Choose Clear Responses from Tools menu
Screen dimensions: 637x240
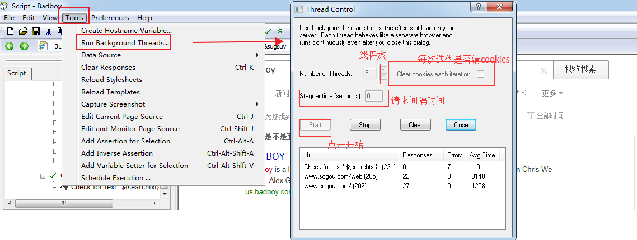point(108,68)
